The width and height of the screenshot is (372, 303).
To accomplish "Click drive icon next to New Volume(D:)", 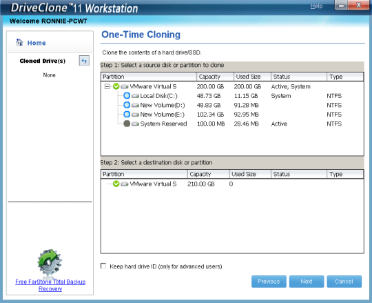I will click(x=135, y=106).
